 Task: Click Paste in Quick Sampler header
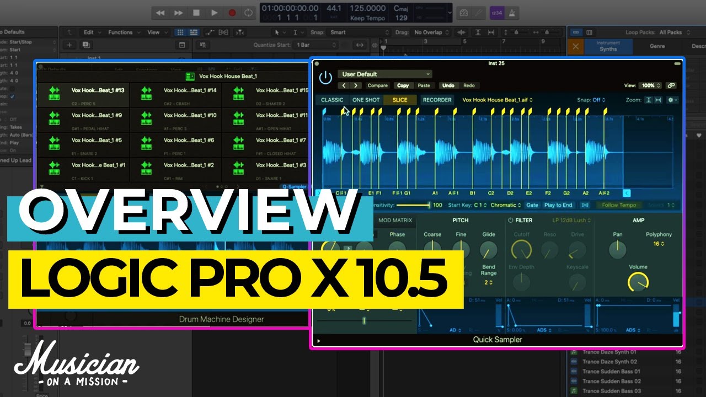pos(424,85)
